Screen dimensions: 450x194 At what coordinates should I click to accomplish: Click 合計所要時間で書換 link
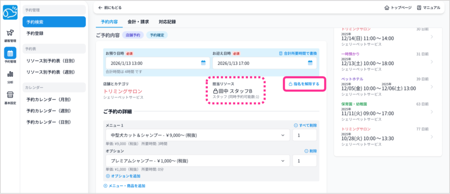[298, 53]
